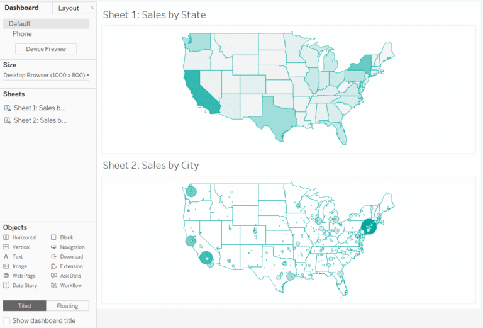Select the Phone device layout
The width and height of the screenshot is (483, 328).
point(22,34)
